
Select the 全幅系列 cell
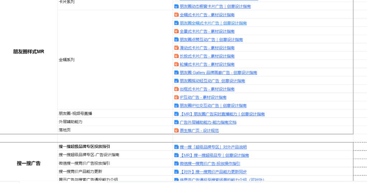point(115,60)
